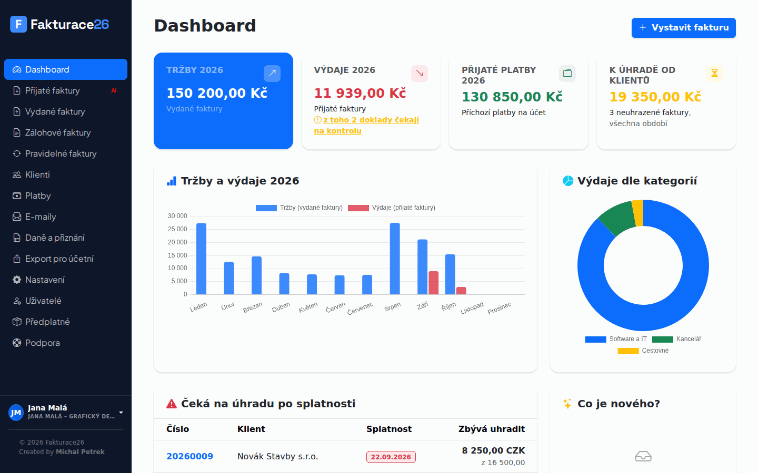Open invoice number 20260009
758x473 pixels.
[x=189, y=456]
